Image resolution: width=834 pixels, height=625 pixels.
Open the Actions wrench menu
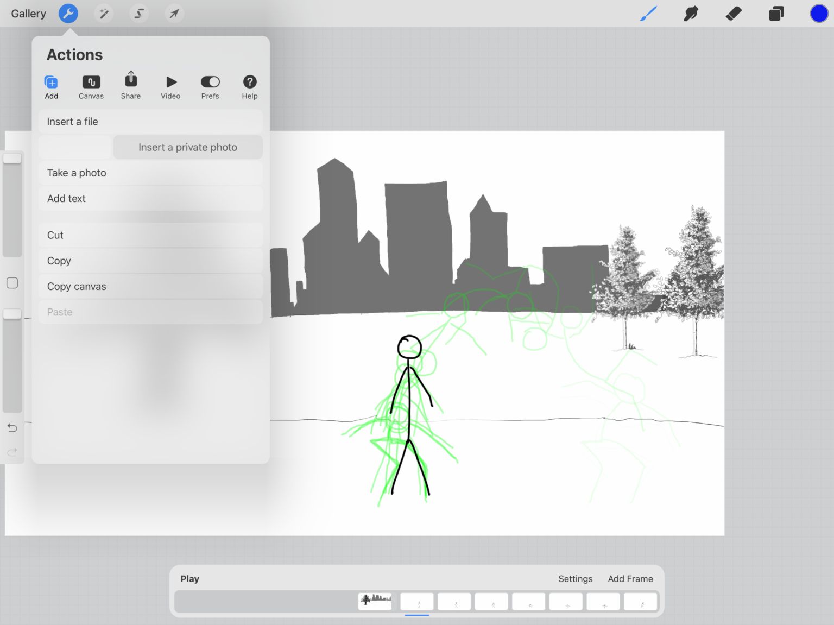pyautogui.click(x=68, y=14)
